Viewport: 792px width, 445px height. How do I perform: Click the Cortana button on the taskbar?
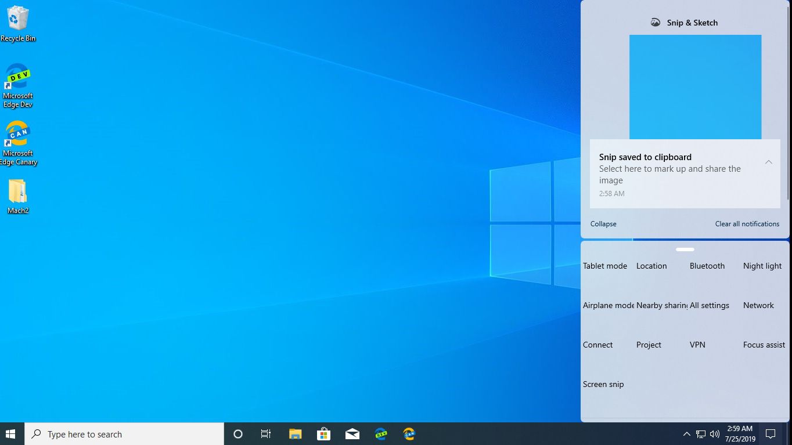[x=237, y=433]
